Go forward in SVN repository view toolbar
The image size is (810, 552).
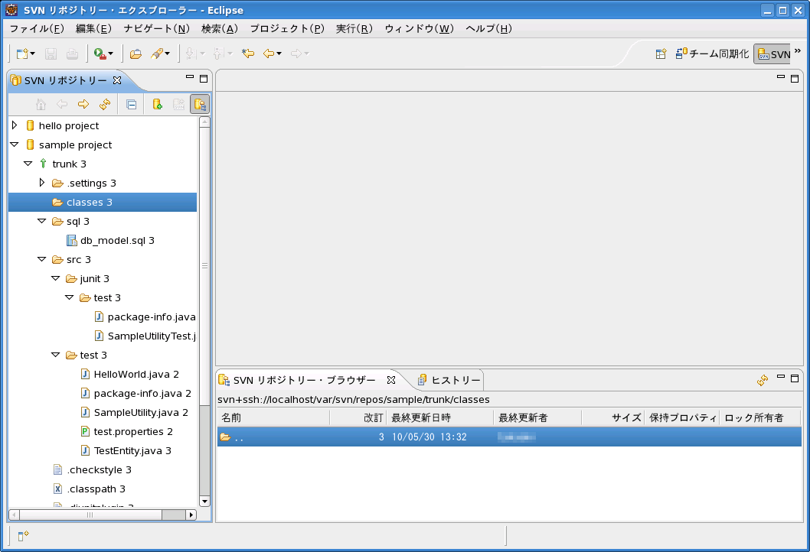pos(83,105)
